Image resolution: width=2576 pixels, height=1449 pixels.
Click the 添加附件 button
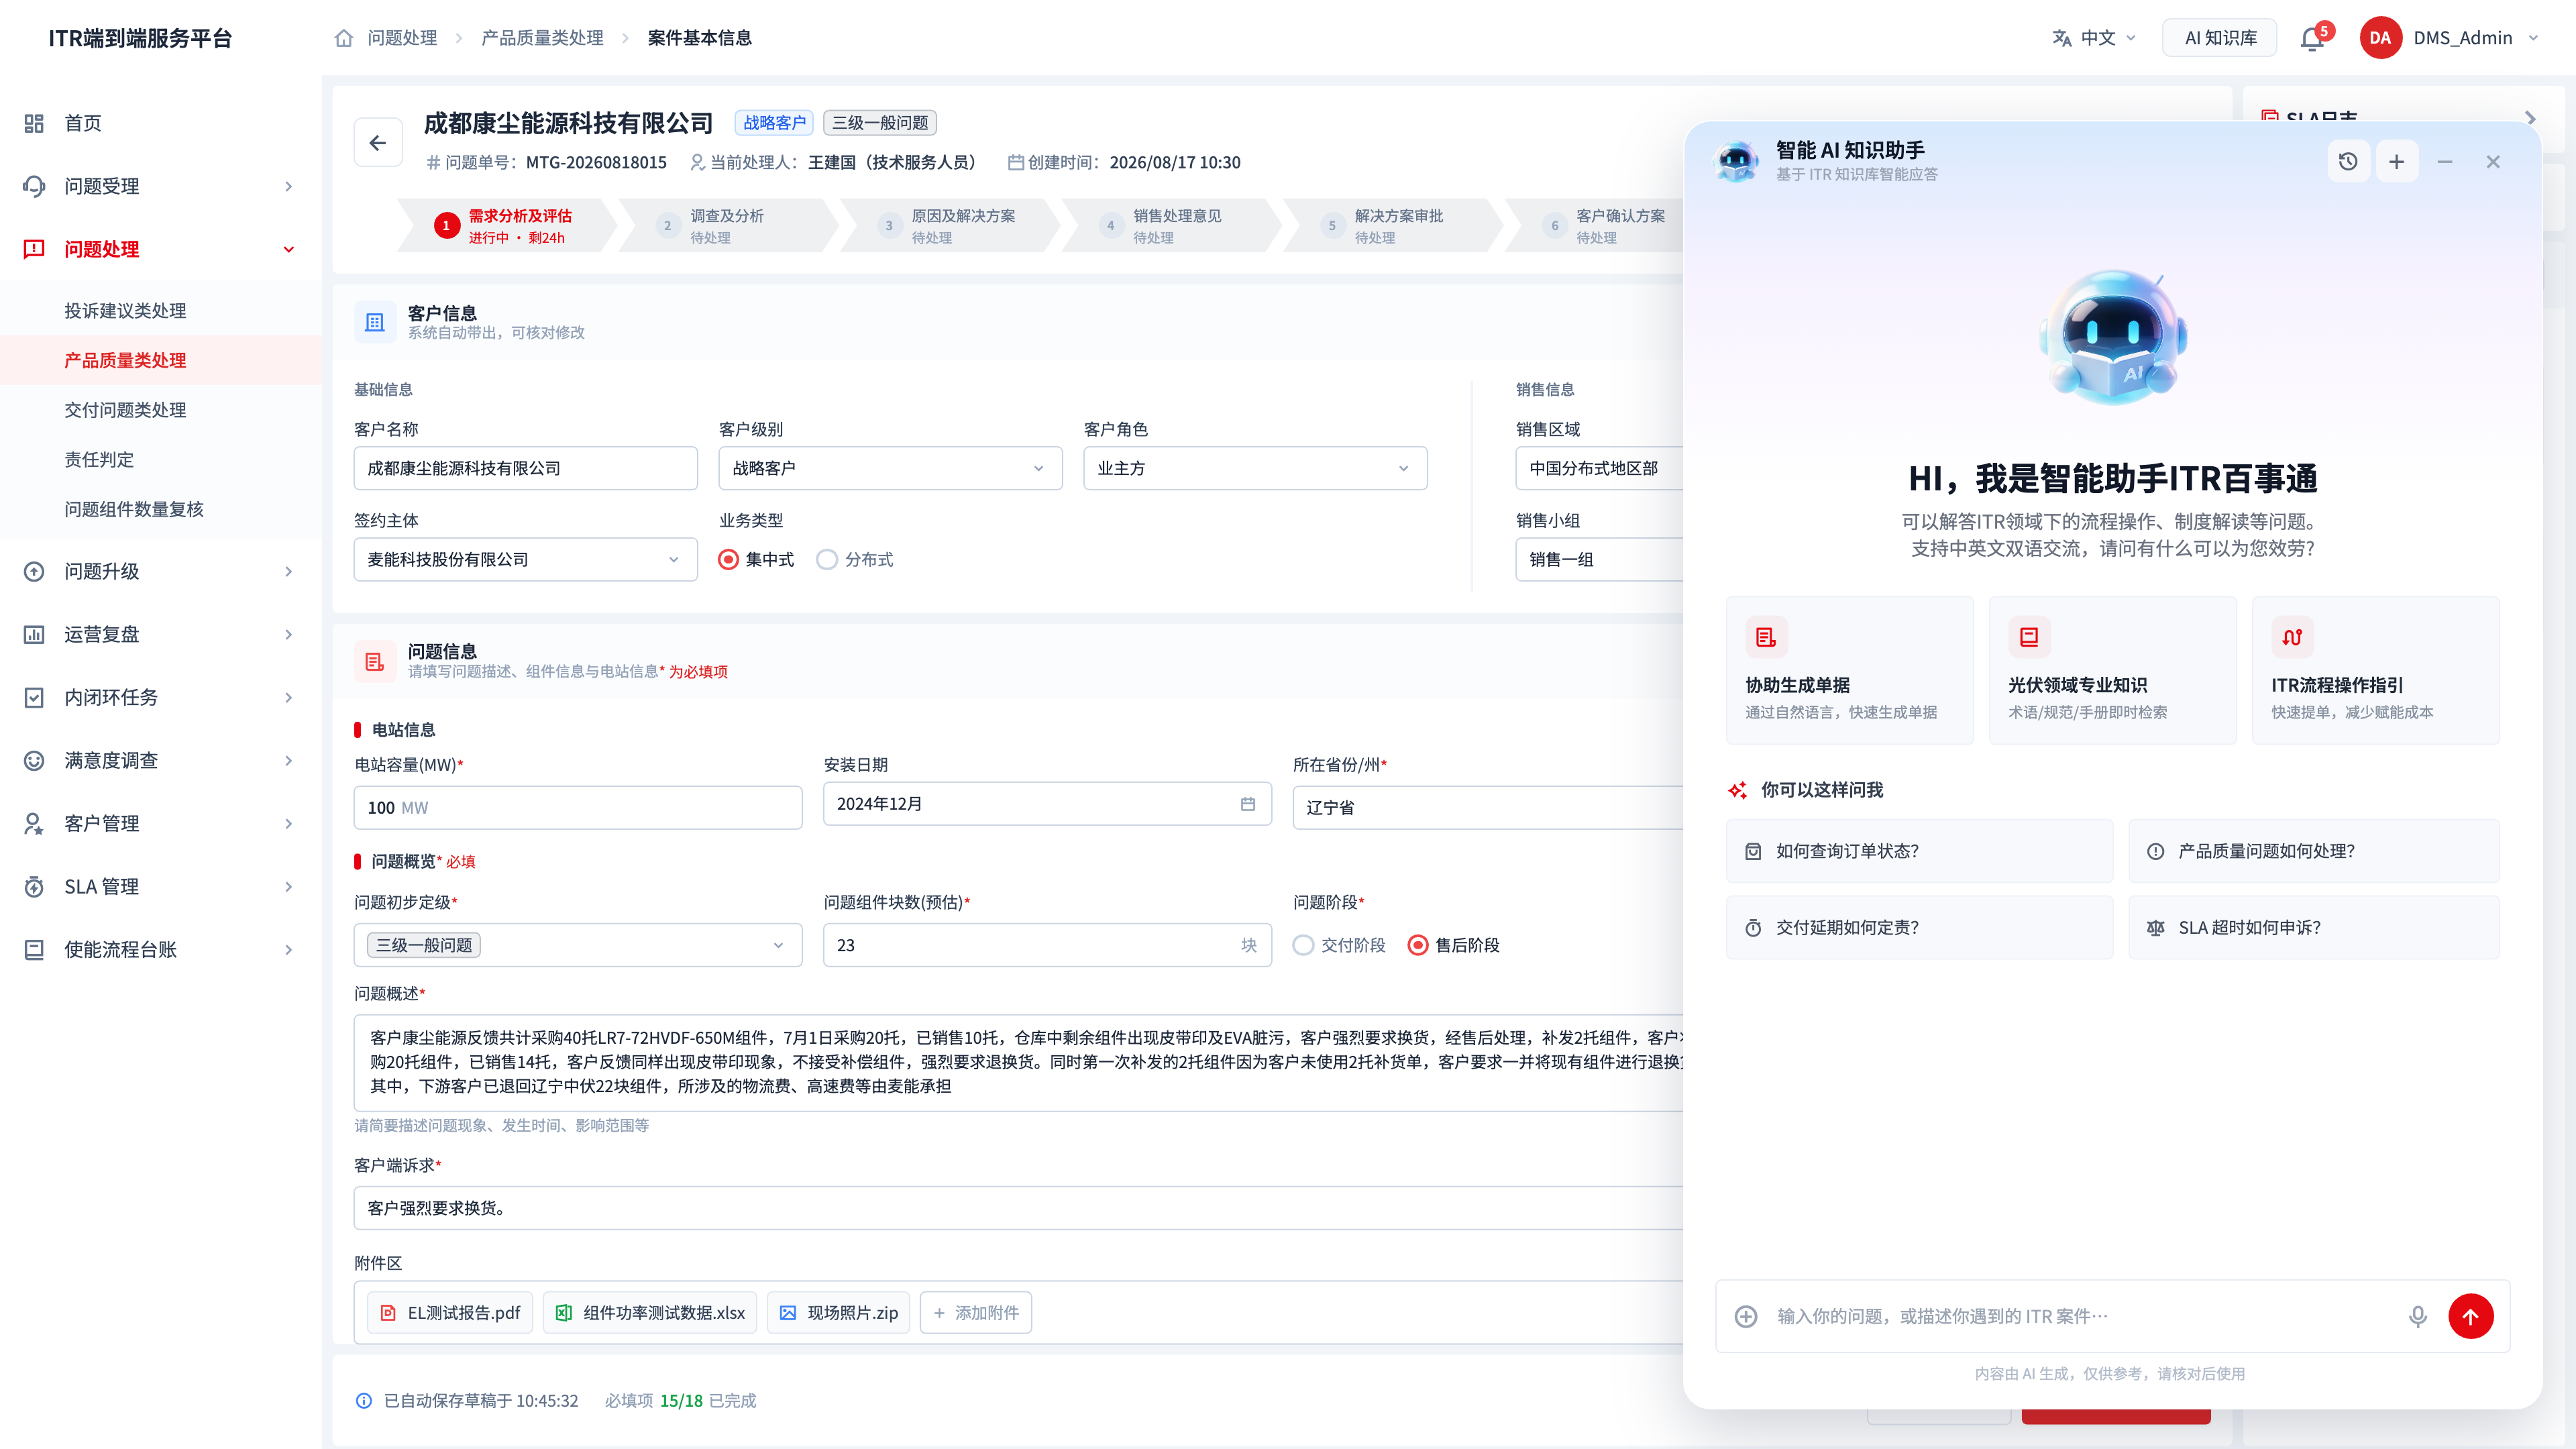click(x=975, y=1312)
